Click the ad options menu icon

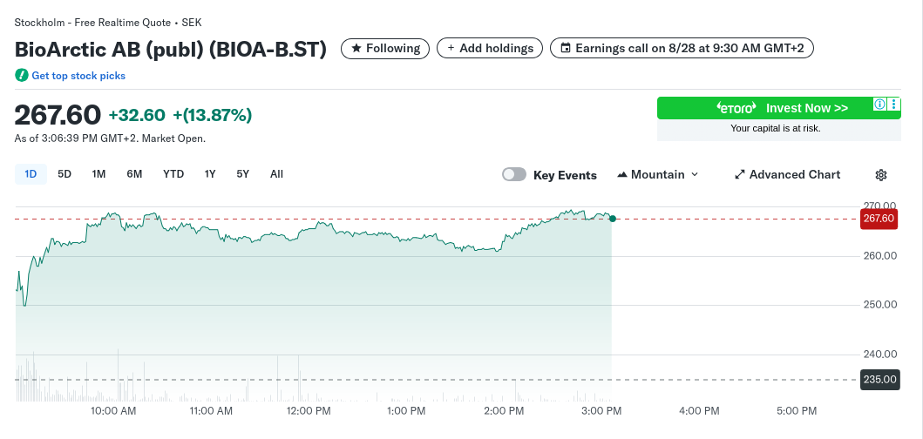pos(894,105)
